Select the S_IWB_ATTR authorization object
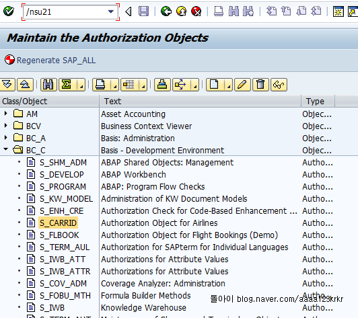Image resolution: width=358 pixels, height=318 pixels. point(65,271)
